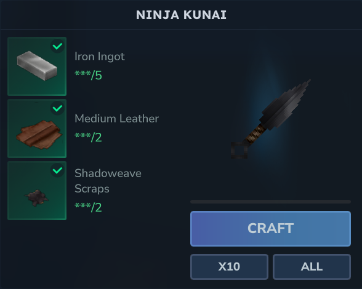Click the kunai's ring handle end
The height and width of the screenshot is (289, 362).
pyautogui.click(x=239, y=150)
